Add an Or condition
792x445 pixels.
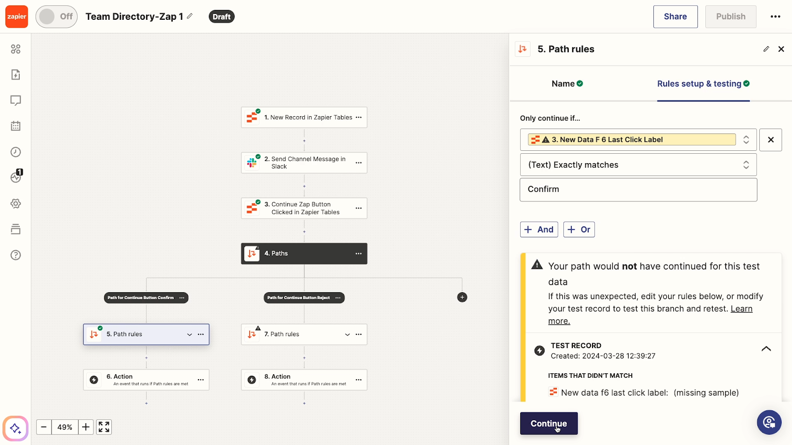click(579, 229)
